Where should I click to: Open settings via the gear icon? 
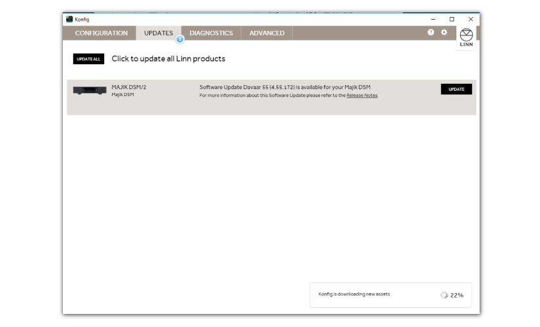[x=444, y=32]
